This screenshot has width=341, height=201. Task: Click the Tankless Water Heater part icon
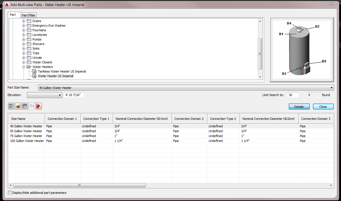click(x=34, y=71)
